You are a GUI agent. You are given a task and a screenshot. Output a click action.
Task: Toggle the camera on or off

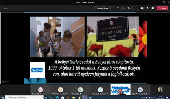pos(142,8)
